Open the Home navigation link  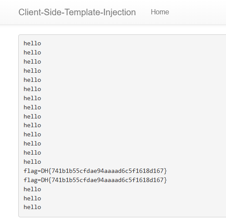[160, 12]
